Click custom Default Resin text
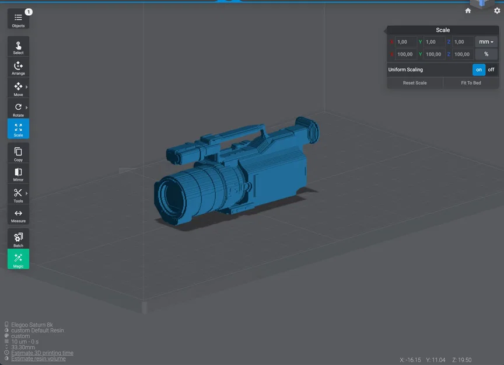This screenshot has width=504, height=365. click(37, 330)
